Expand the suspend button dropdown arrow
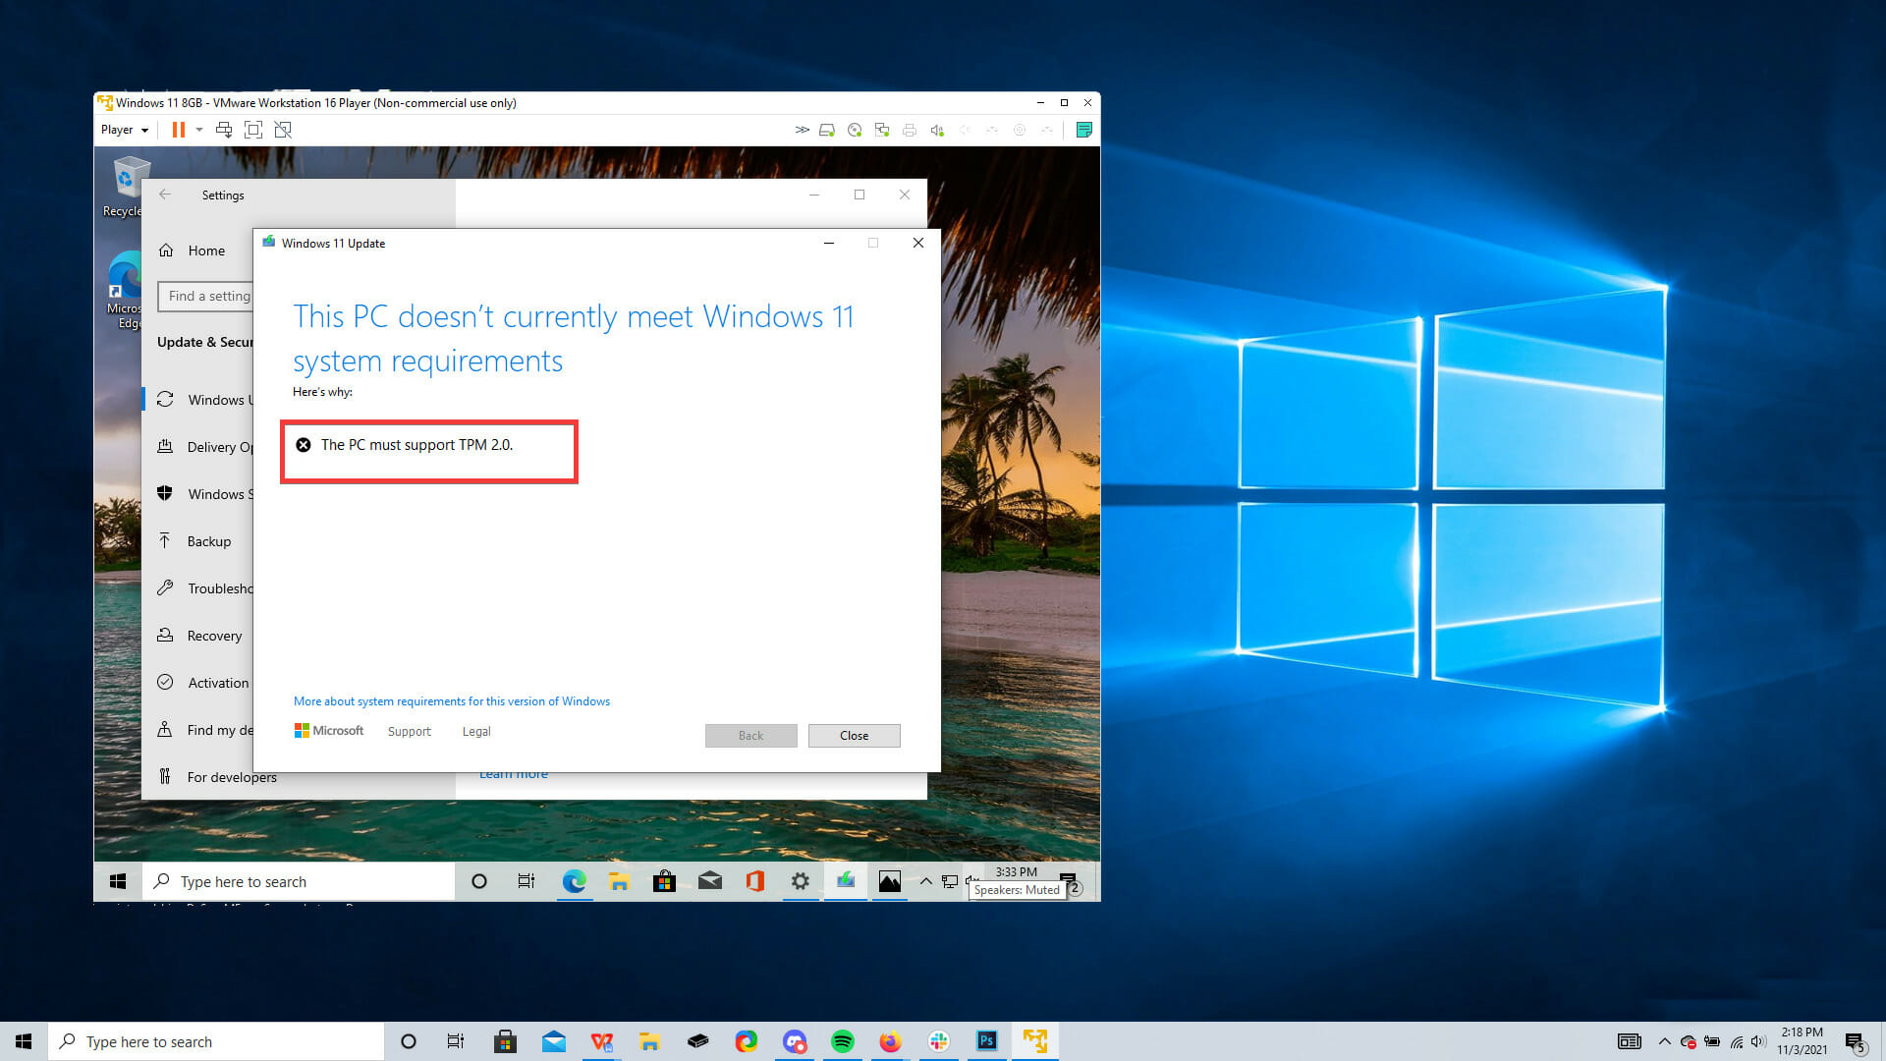This screenshot has height=1061, width=1886. (x=199, y=130)
